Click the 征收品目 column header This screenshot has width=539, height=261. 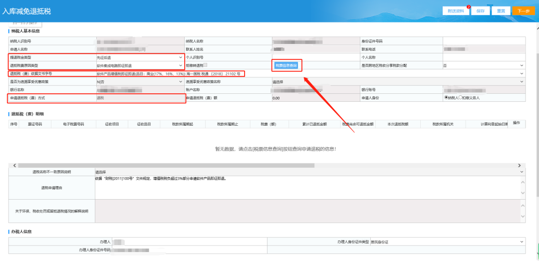coord(144,124)
